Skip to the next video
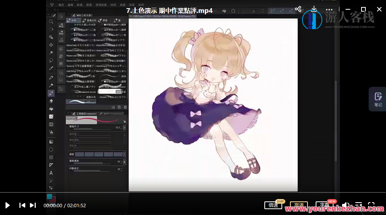The image size is (386, 215). tap(33, 205)
